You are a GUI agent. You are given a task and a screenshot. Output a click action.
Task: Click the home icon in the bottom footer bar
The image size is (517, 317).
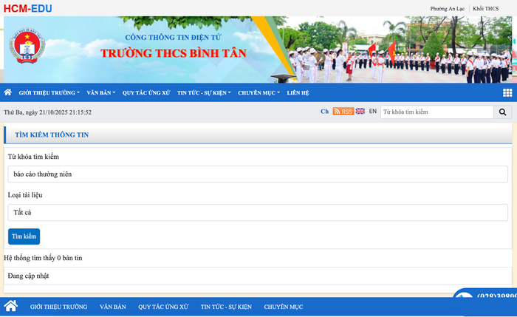(10, 306)
